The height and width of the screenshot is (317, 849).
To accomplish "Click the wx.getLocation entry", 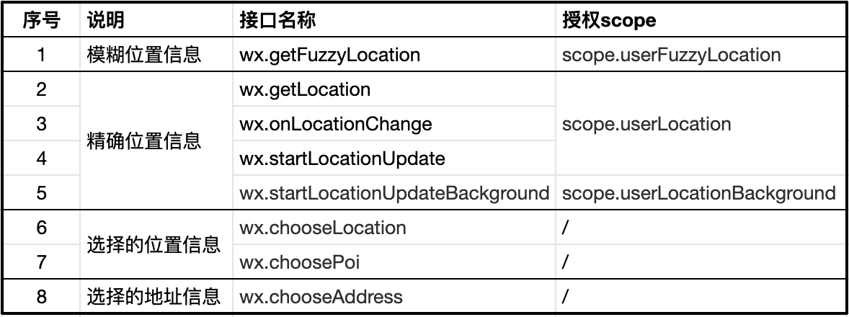I will 305,89.
